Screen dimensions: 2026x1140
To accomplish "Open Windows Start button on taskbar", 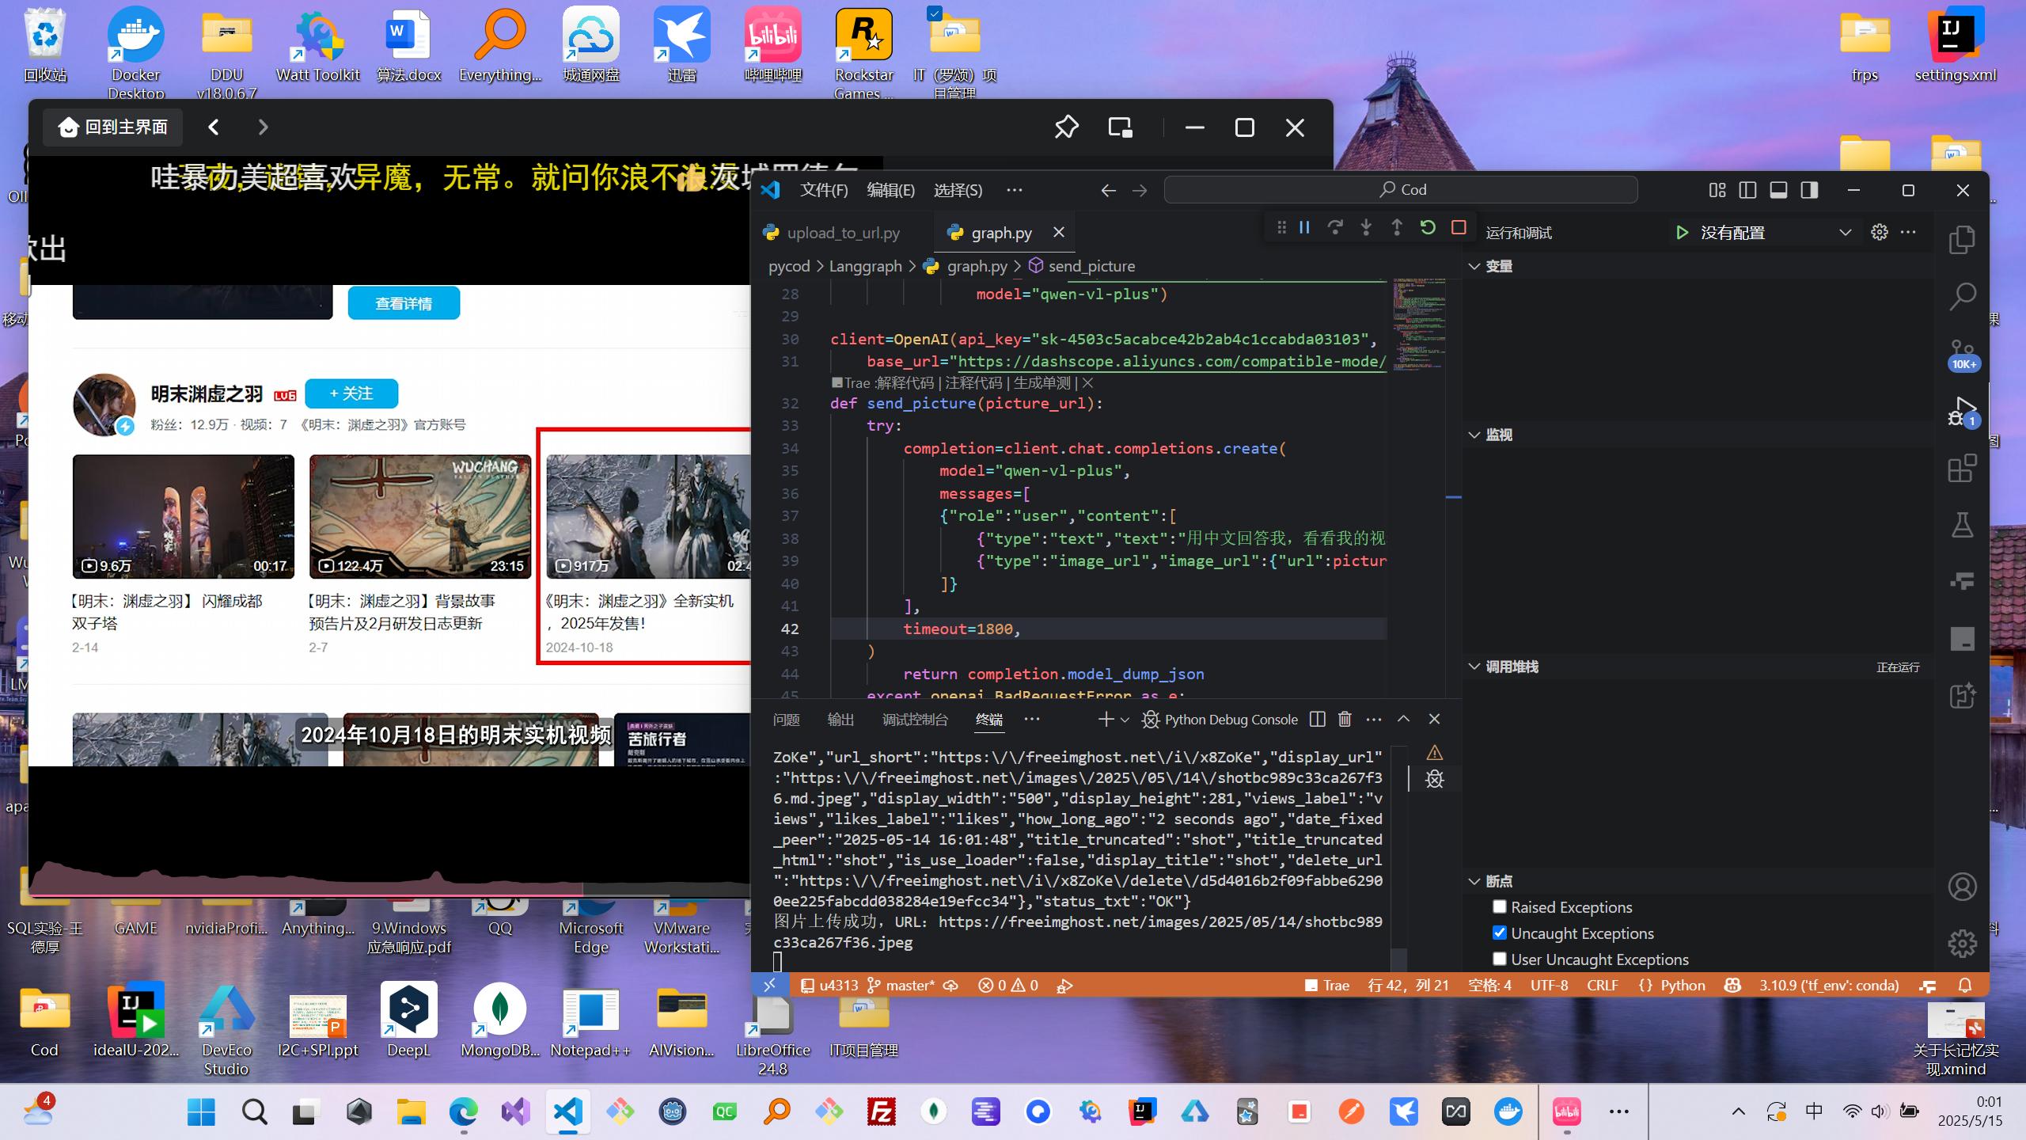I will 201,1111.
